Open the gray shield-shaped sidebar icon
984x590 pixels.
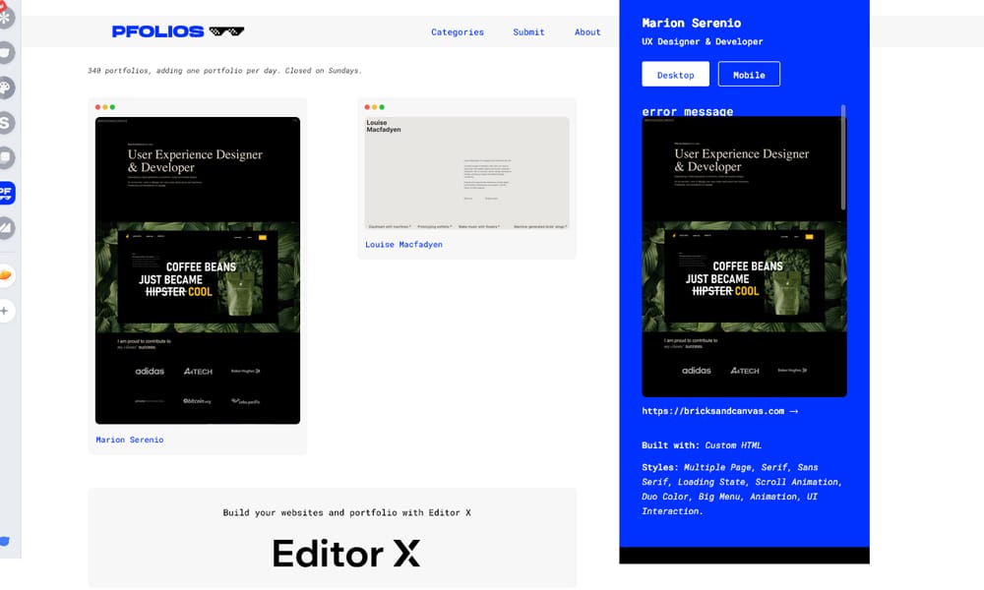point(6,52)
